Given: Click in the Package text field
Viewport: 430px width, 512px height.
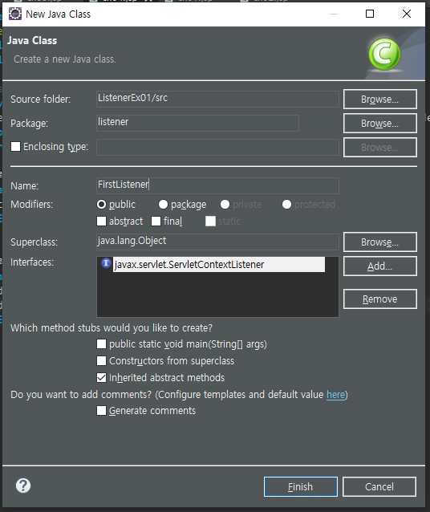Looking at the screenshot, I should (197, 123).
